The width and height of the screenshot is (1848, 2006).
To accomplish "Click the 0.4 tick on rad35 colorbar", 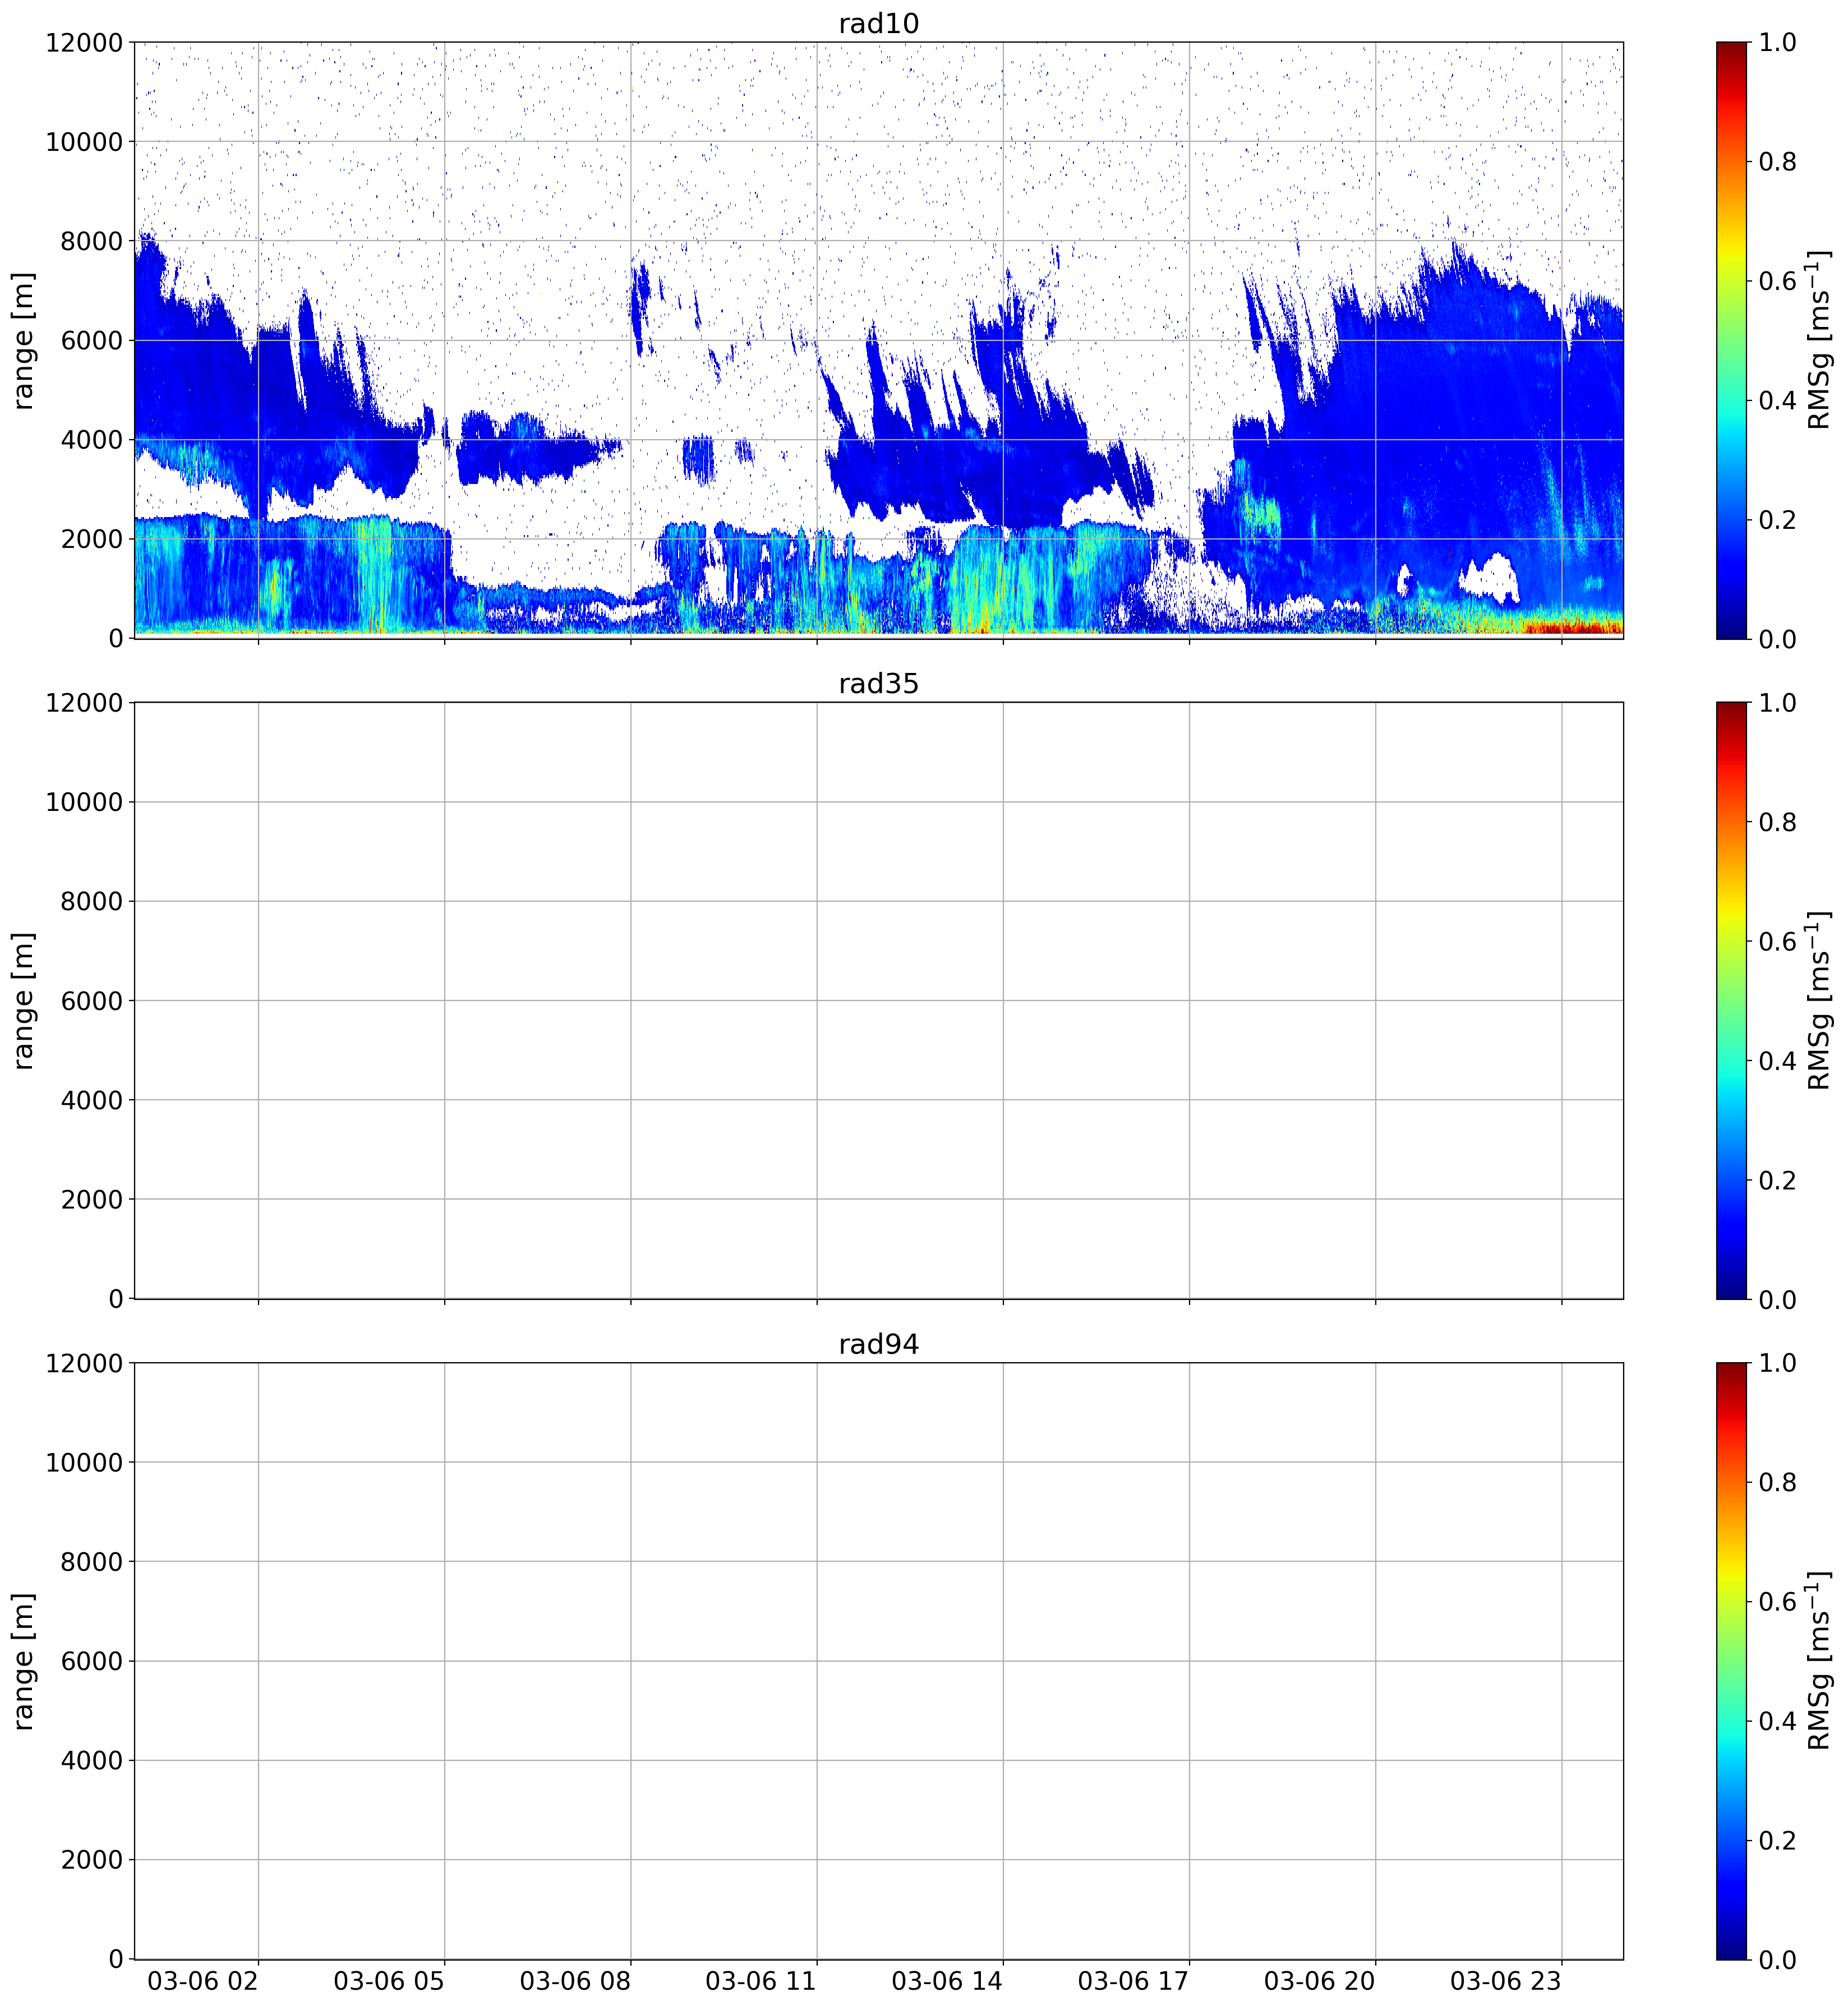I will click(1778, 1061).
